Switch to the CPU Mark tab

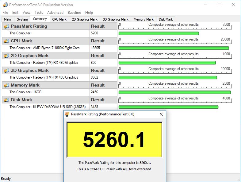coord(59,19)
